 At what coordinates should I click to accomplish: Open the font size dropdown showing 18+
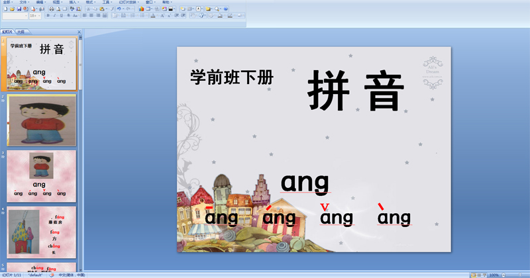tap(35, 16)
